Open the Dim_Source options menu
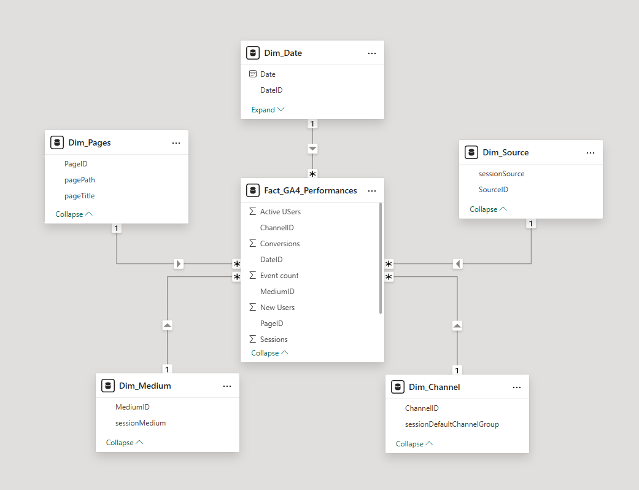The width and height of the screenshot is (639, 490). point(591,152)
